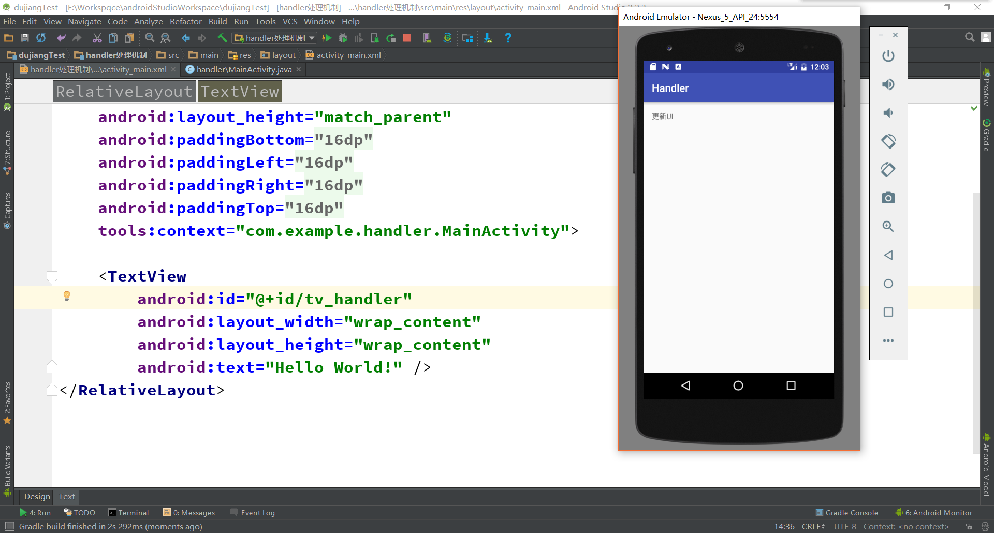Build project with the green hammer icon

[x=222, y=38]
